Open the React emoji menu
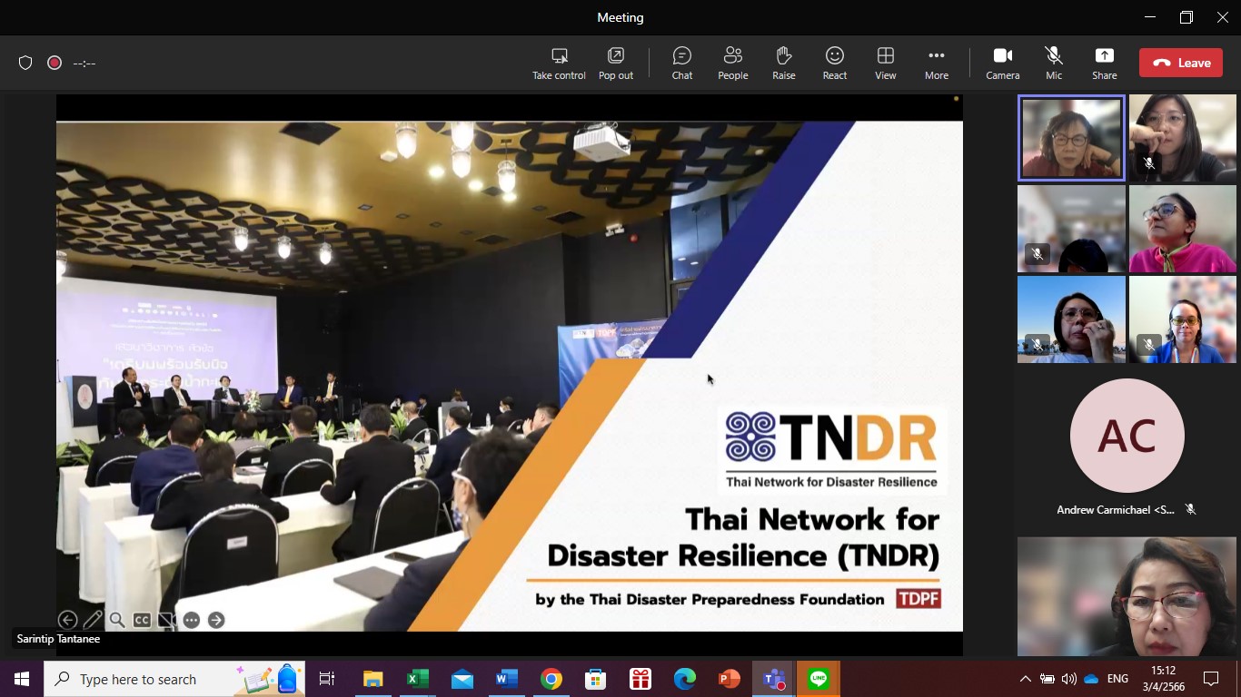Image resolution: width=1241 pixels, height=697 pixels. point(835,64)
